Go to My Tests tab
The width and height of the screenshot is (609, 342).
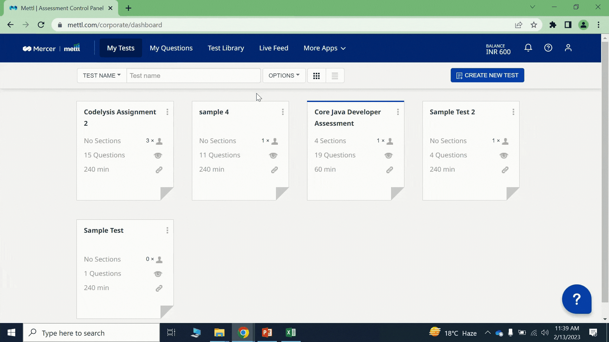(121, 48)
